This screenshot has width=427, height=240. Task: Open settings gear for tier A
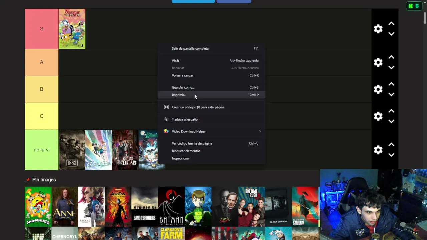pos(378,62)
